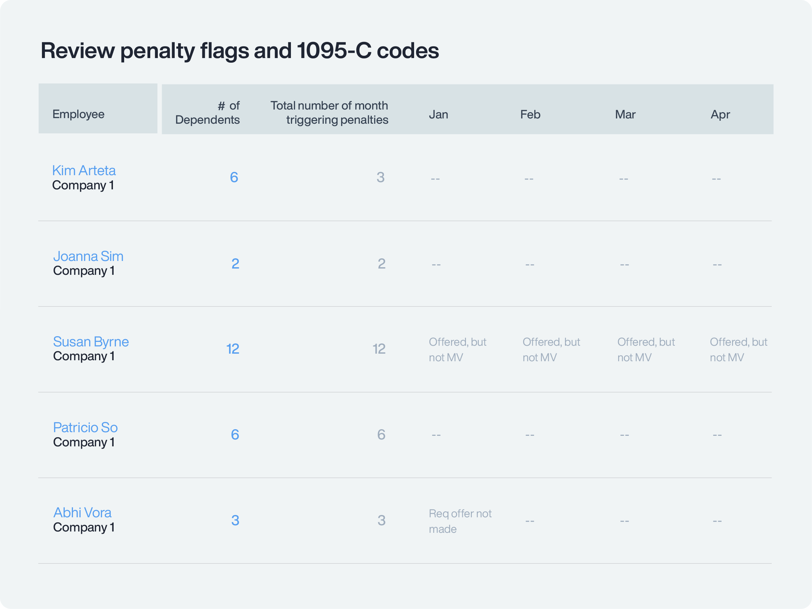The image size is (812, 609).
Task: Select the Mar column header
Action: tap(625, 114)
